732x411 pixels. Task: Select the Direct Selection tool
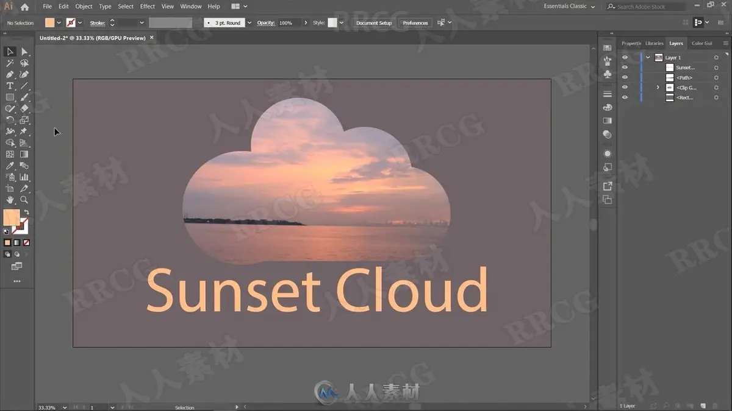click(x=24, y=52)
